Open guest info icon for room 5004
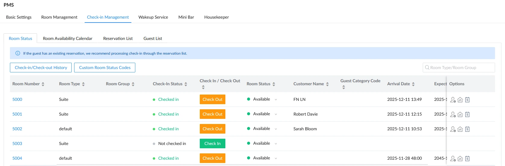Image resolution: width=505 pixels, height=166 pixels. pyautogui.click(x=453, y=158)
